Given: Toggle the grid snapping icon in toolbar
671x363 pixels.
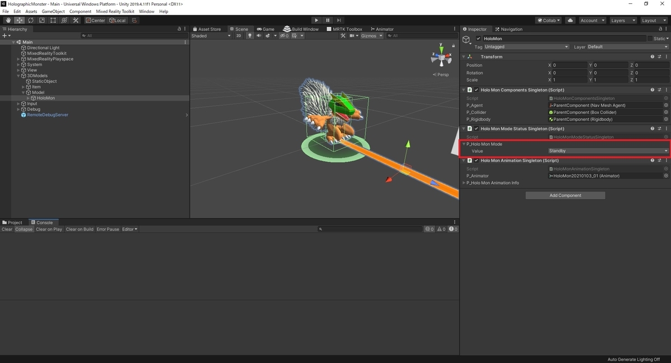Looking at the screenshot, I should point(134,20).
